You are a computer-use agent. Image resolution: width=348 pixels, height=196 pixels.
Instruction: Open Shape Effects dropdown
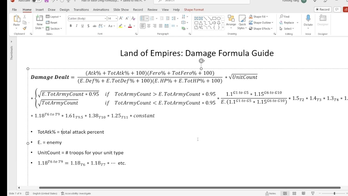coord(261,29)
